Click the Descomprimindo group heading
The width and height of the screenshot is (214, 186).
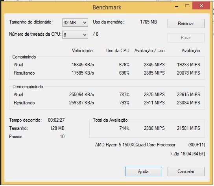click(x=28, y=87)
